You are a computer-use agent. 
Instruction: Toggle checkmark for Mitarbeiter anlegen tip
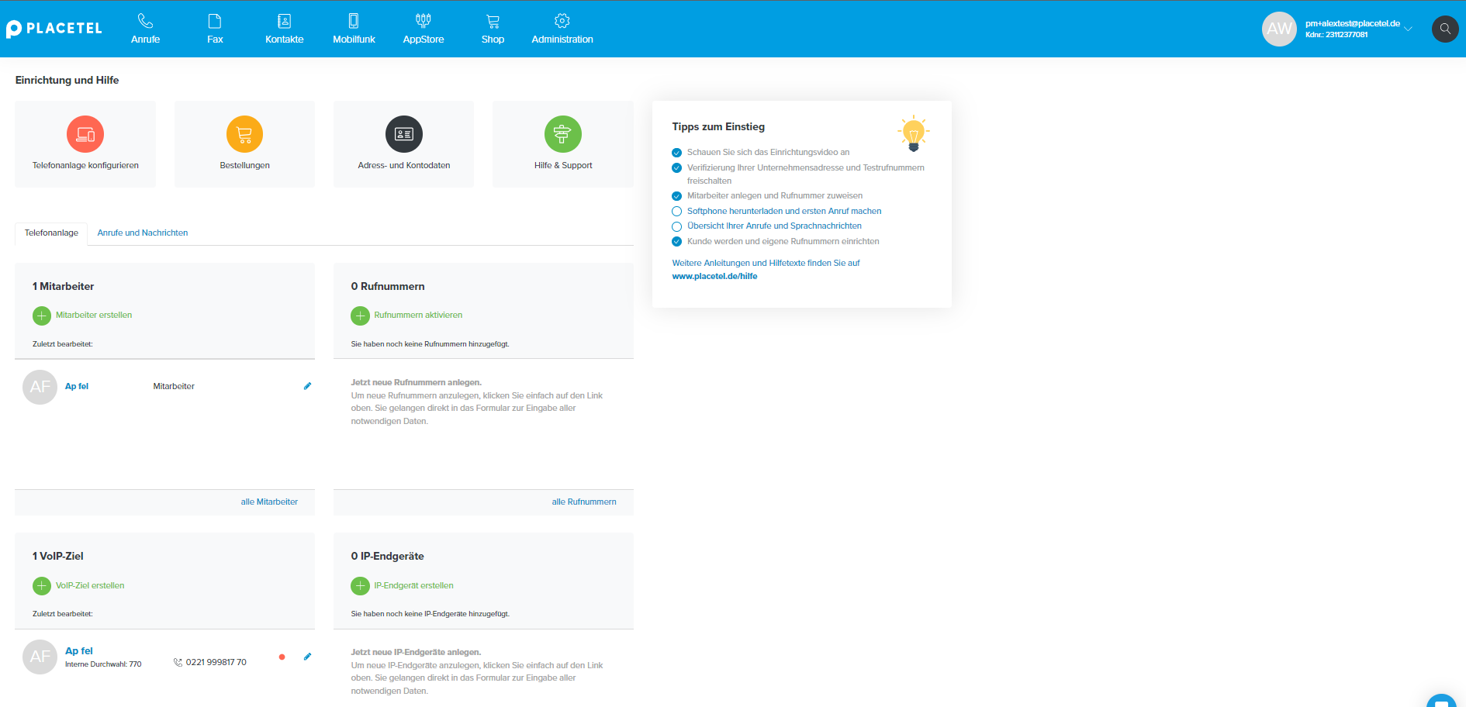[676, 196]
